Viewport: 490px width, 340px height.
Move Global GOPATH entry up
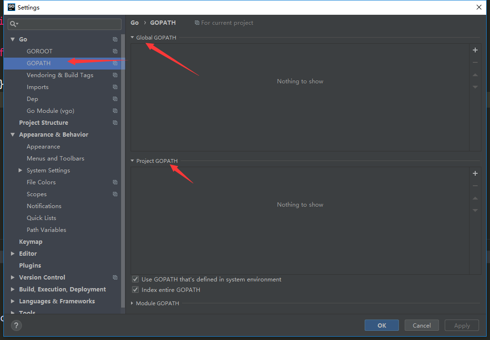coord(475,75)
